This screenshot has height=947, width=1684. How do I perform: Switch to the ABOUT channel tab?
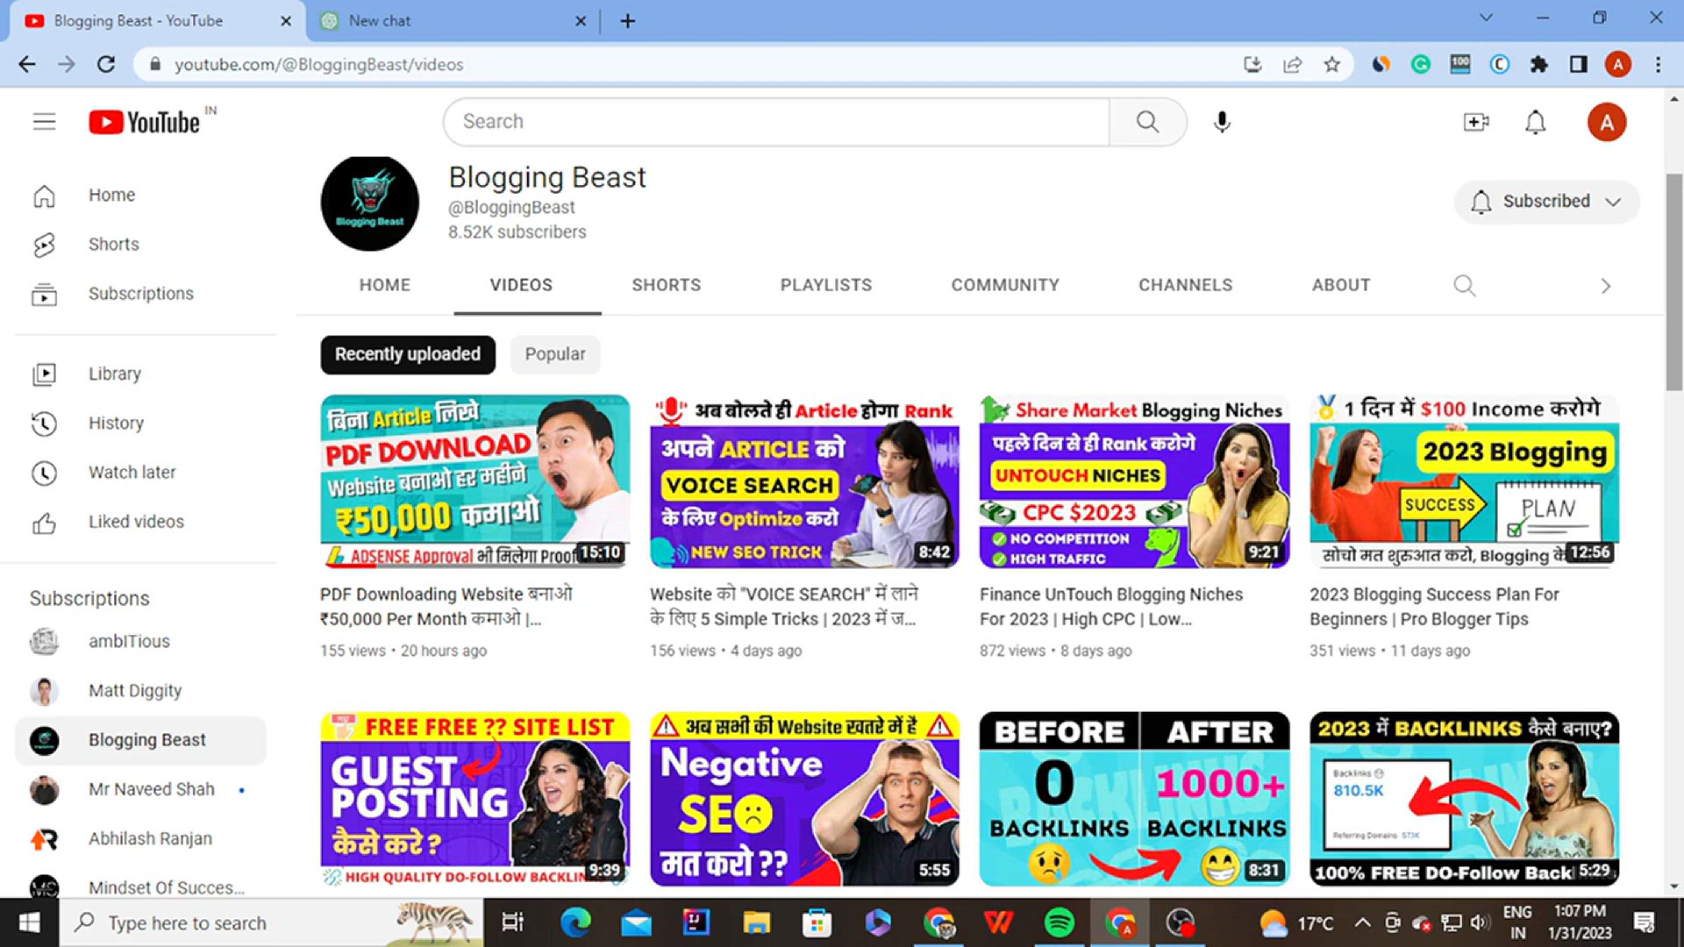point(1341,285)
